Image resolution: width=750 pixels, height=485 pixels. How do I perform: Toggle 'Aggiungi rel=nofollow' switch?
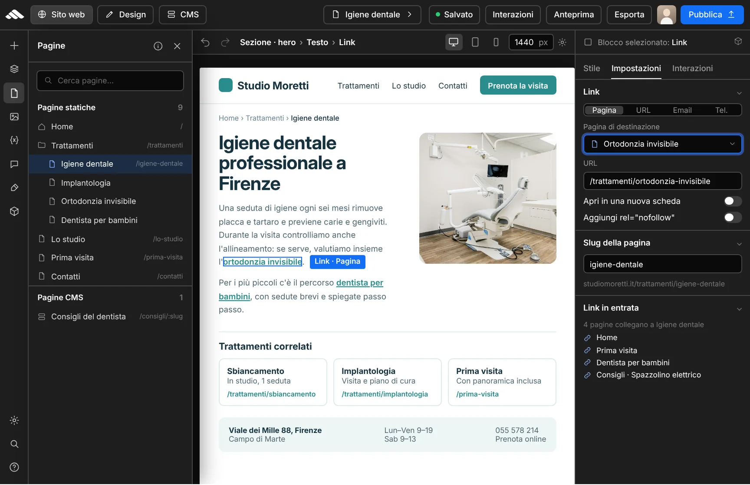pyautogui.click(x=733, y=218)
